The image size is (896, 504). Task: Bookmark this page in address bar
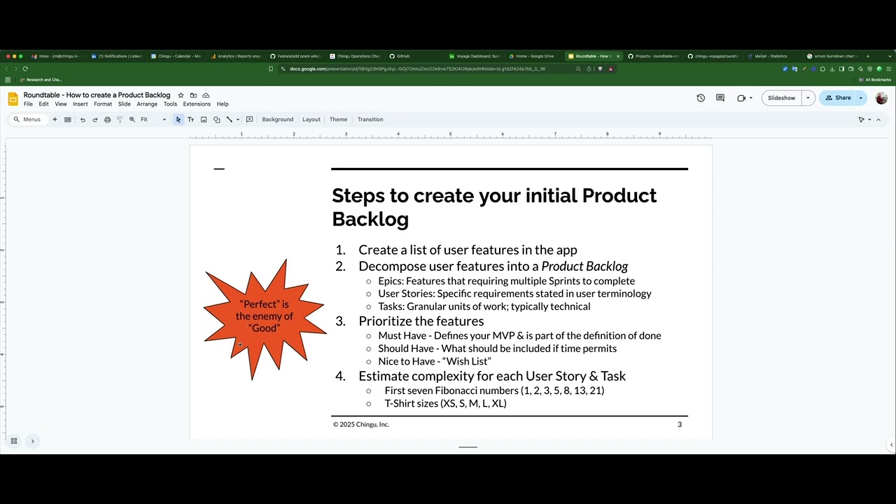point(271,69)
